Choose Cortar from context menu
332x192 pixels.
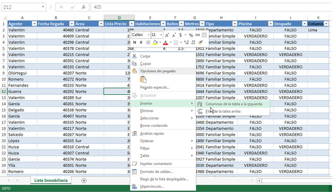[x=145, y=56]
